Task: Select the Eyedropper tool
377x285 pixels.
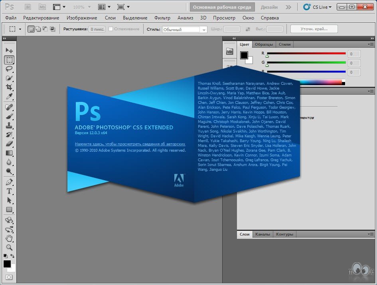Action: coord(9,96)
